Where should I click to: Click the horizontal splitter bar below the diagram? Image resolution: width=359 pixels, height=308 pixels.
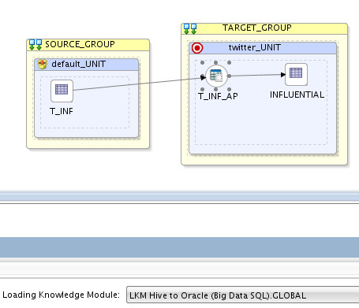click(179, 196)
